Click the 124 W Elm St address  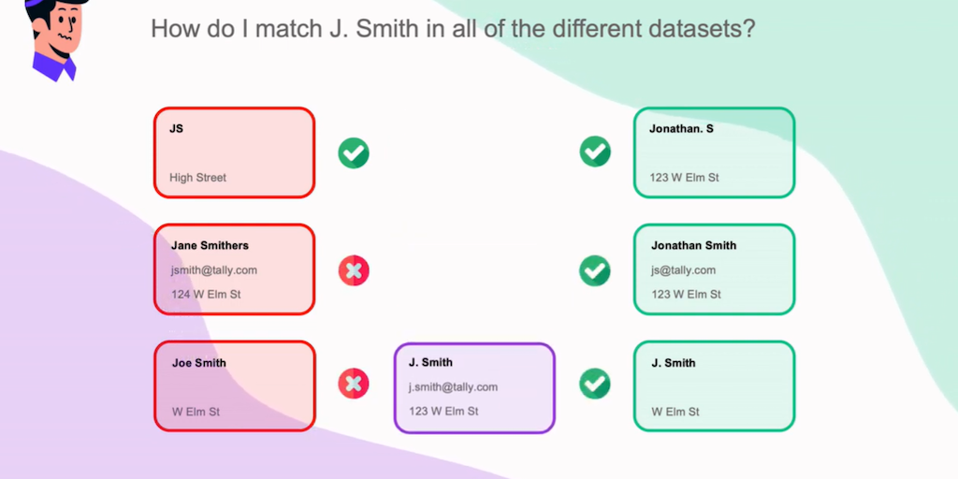(x=205, y=295)
